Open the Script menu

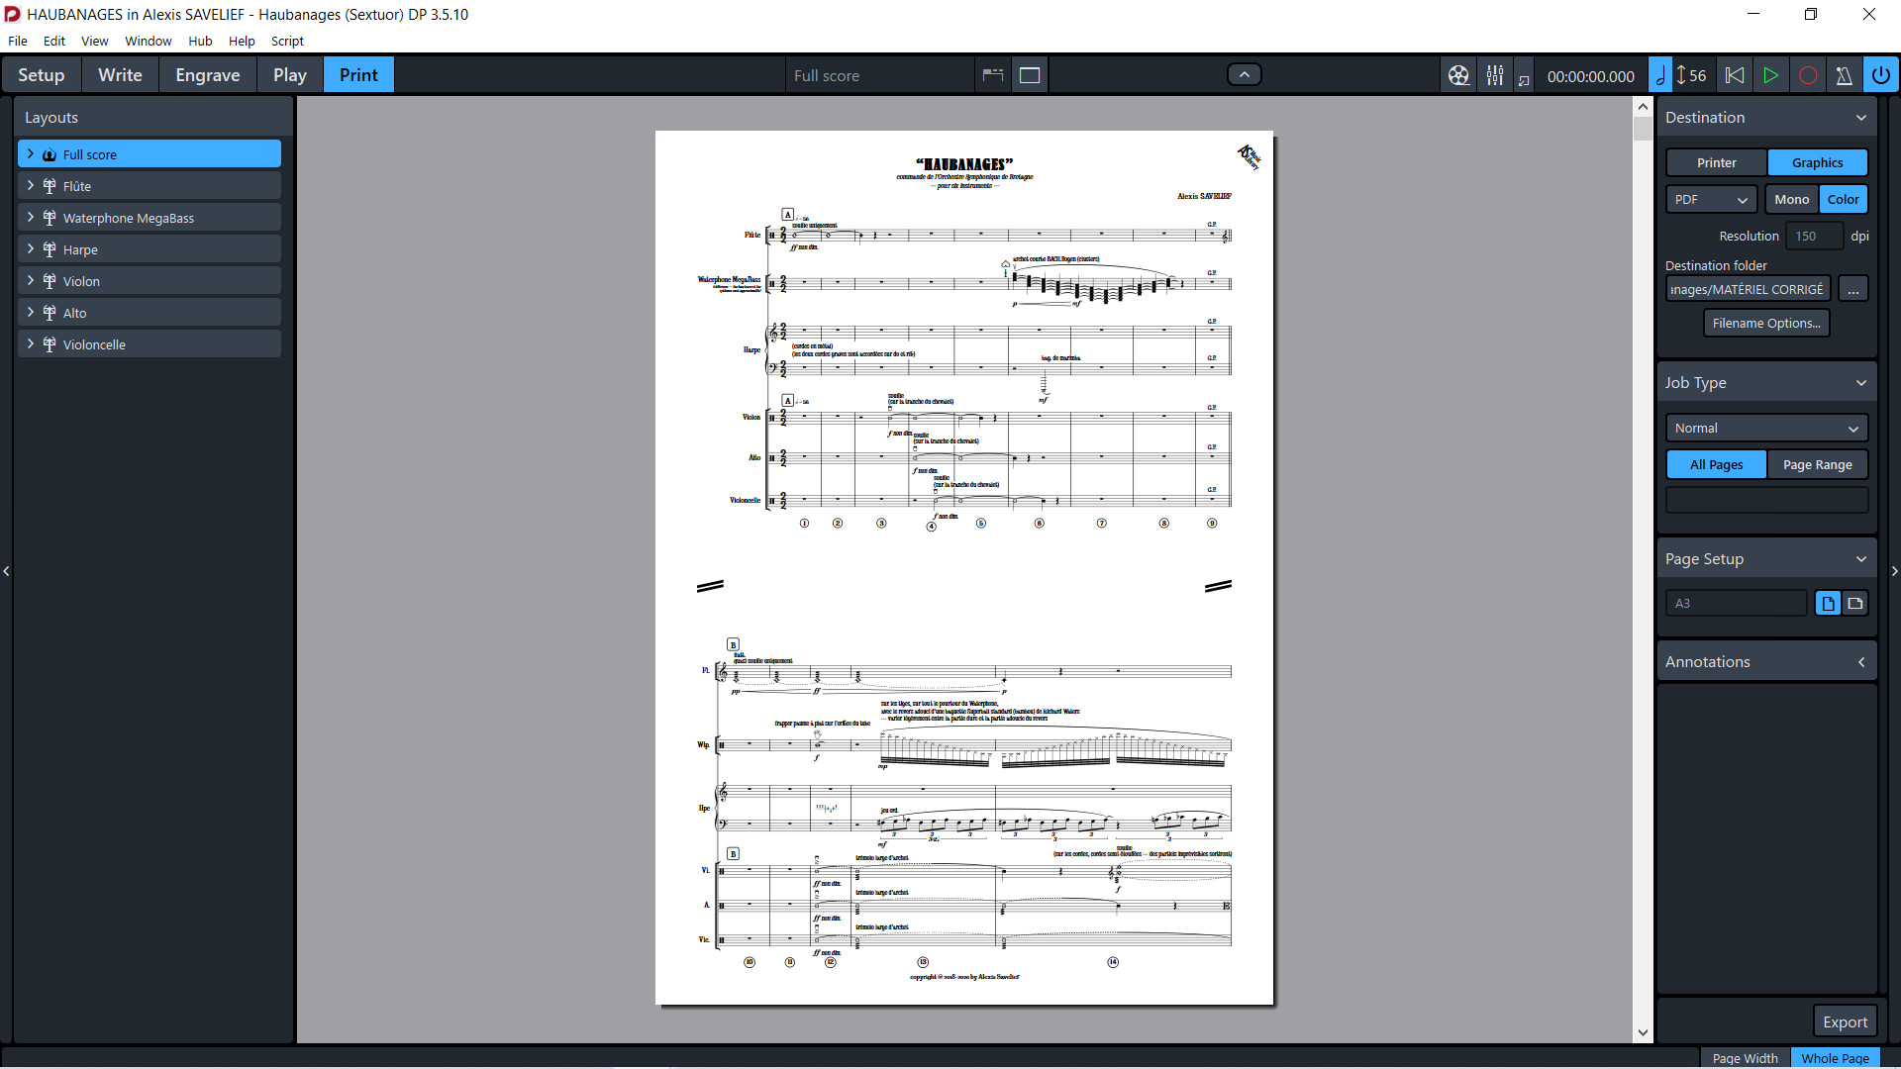[x=287, y=41]
